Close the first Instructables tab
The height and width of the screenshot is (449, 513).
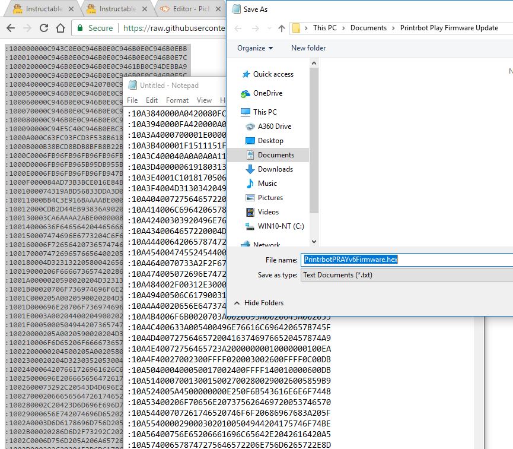point(71,9)
